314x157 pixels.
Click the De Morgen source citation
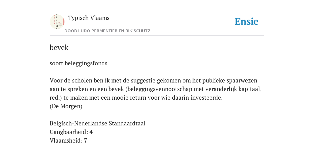[x=66, y=106]
